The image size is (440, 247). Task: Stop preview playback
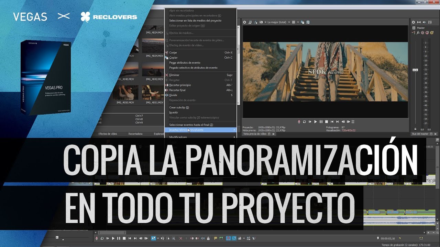pos(327,122)
